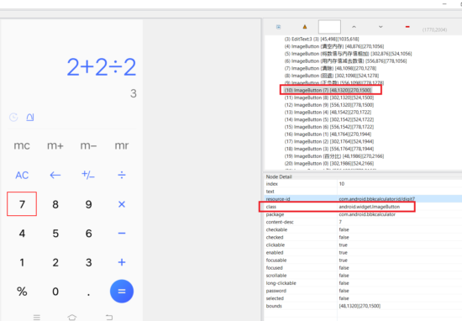Click the clickable property row
Screen dimensions: 462x321
363,245
